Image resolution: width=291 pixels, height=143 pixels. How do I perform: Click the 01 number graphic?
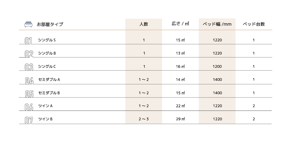[28, 41]
